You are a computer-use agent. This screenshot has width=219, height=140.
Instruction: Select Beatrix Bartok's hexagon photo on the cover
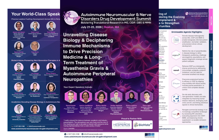[x=101, y=96]
